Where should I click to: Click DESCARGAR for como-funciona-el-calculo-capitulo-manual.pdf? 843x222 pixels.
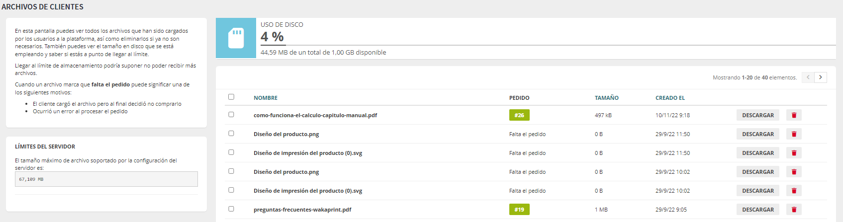757,115
